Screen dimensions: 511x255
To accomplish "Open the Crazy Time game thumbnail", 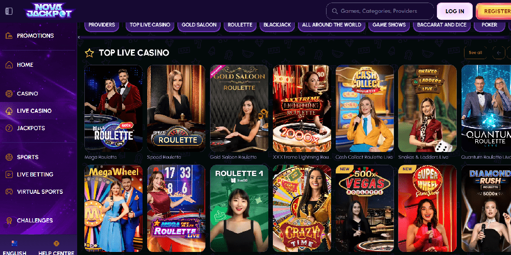I will point(302,209).
